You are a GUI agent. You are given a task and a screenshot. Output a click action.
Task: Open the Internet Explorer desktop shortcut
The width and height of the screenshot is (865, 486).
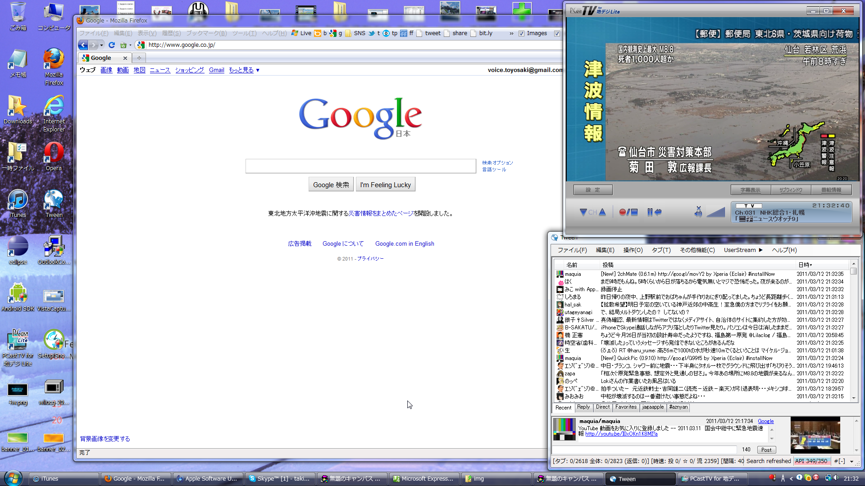54,113
